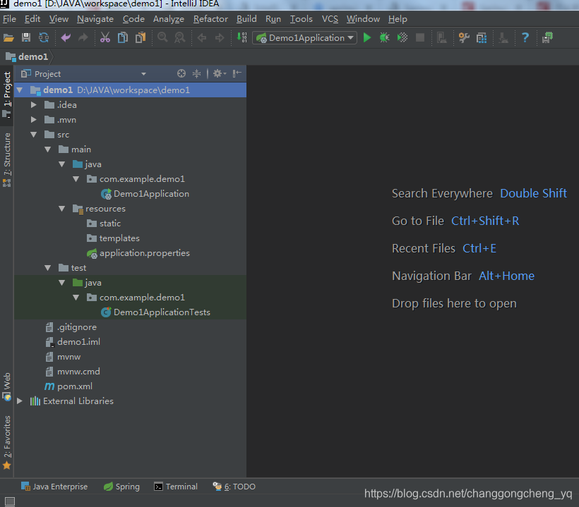Click the Stop square icon
This screenshot has width=579, height=507.
tap(420, 37)
